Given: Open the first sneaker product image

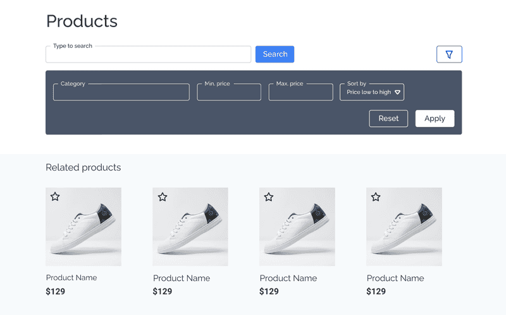Looking at the screenshot, I should coord(83,230).
